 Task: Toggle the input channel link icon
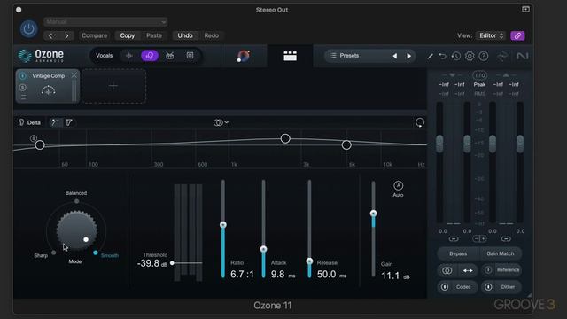(454, 238)
